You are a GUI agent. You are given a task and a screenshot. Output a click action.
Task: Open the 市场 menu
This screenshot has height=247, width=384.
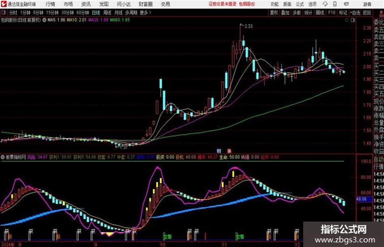(x=68, y=4)
